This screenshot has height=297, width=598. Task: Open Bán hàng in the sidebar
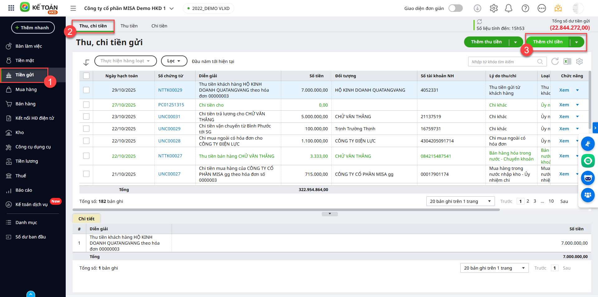pos(26,104)
